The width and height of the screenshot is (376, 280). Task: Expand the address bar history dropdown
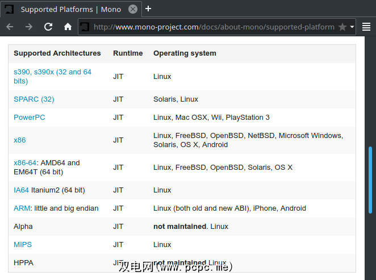pos(352,27)
